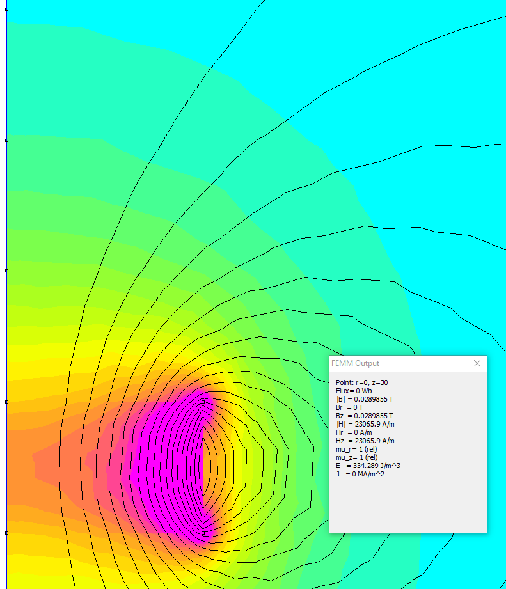Select the 'Hr = 0 A/m' line
506x589 pixels.
tap(354, 432)
